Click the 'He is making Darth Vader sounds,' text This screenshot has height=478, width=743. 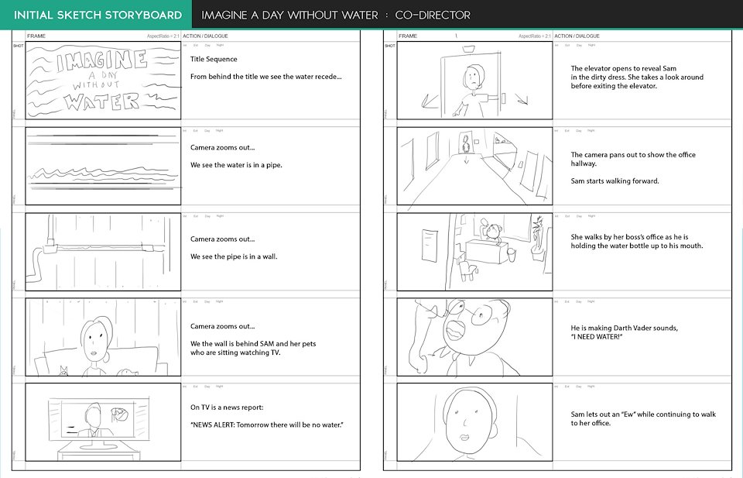click(624, 328)
